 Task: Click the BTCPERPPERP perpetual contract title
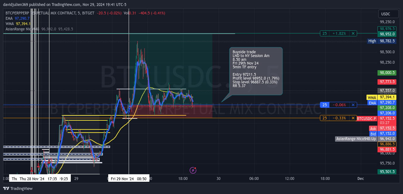(49, 13)
